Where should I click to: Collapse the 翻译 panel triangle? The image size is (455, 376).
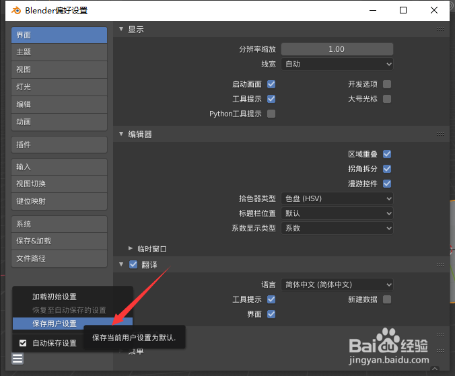point(121,264)
